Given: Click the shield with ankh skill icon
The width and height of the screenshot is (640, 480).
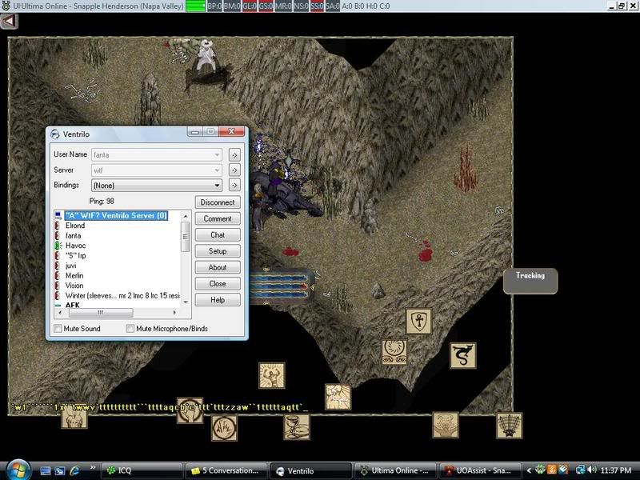Looking at the screenshot, I should point(418,321).
